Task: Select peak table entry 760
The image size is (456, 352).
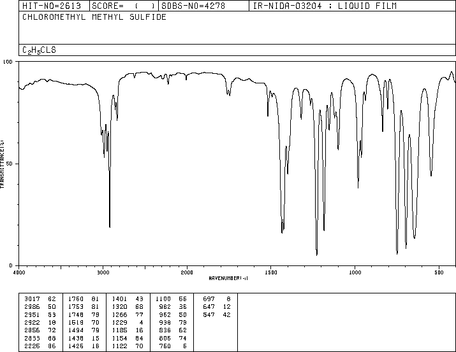Action: [x=173, y=346]
